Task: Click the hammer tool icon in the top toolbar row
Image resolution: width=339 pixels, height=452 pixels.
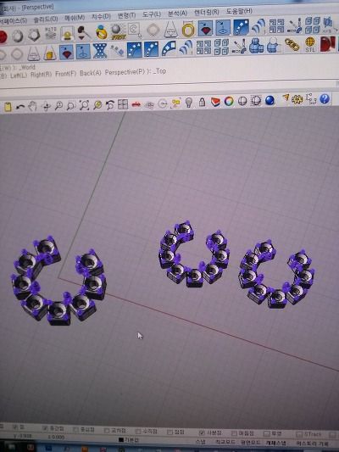Action: point(84,32)
